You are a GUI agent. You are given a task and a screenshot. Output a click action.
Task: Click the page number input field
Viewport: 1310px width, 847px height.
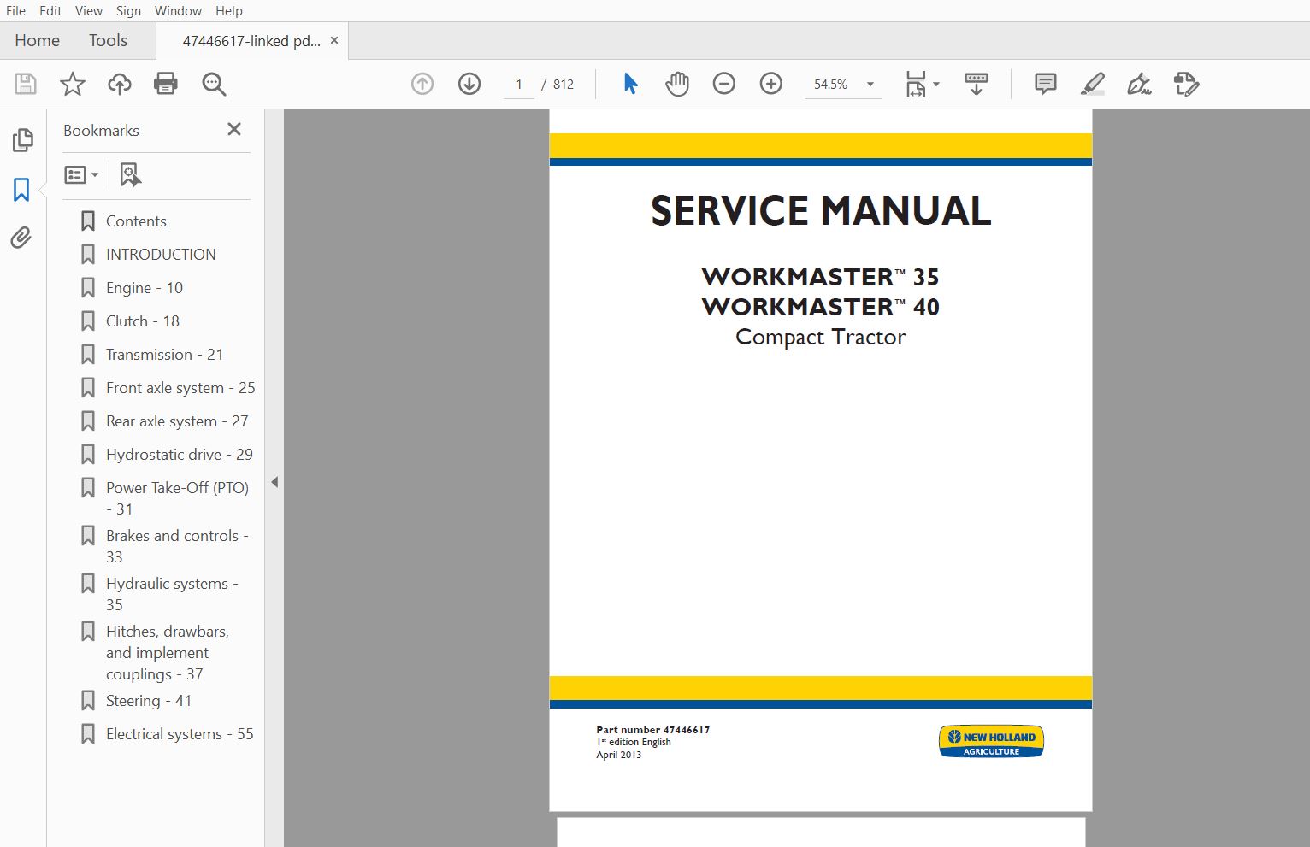518,84
